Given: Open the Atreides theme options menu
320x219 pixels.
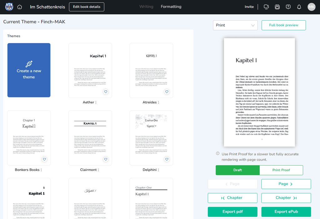Looking at the screenshot, I should point(158,102).
